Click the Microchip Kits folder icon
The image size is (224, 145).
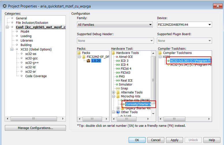(118, 96)
